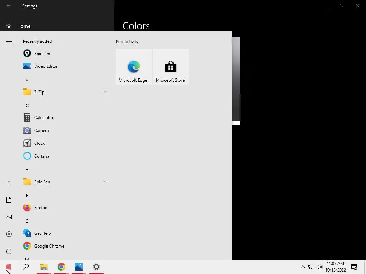Expand the 7-Zip folder chevron
366x274 pixels.
(105, 92)
